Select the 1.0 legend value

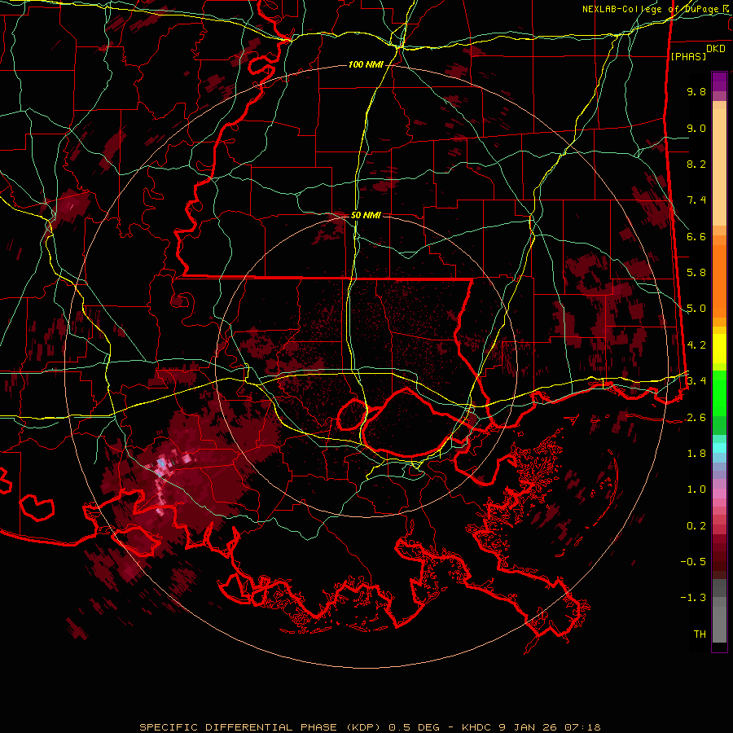click(696, 489)
